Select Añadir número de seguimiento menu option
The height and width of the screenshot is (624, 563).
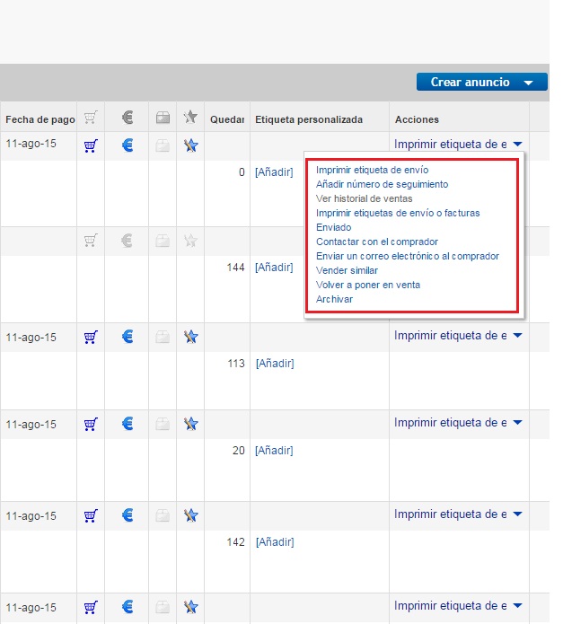(382, 184)
